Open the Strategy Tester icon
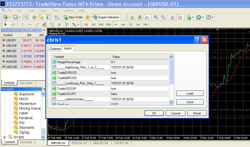Image resolution: width=250 pixels, height=147 pixels. click(x=56, y=17)
